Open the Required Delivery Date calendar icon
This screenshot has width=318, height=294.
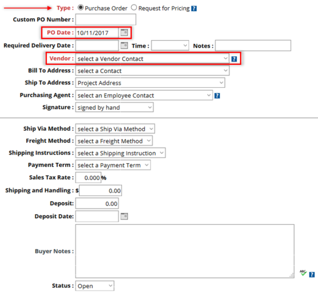[124, 45]
